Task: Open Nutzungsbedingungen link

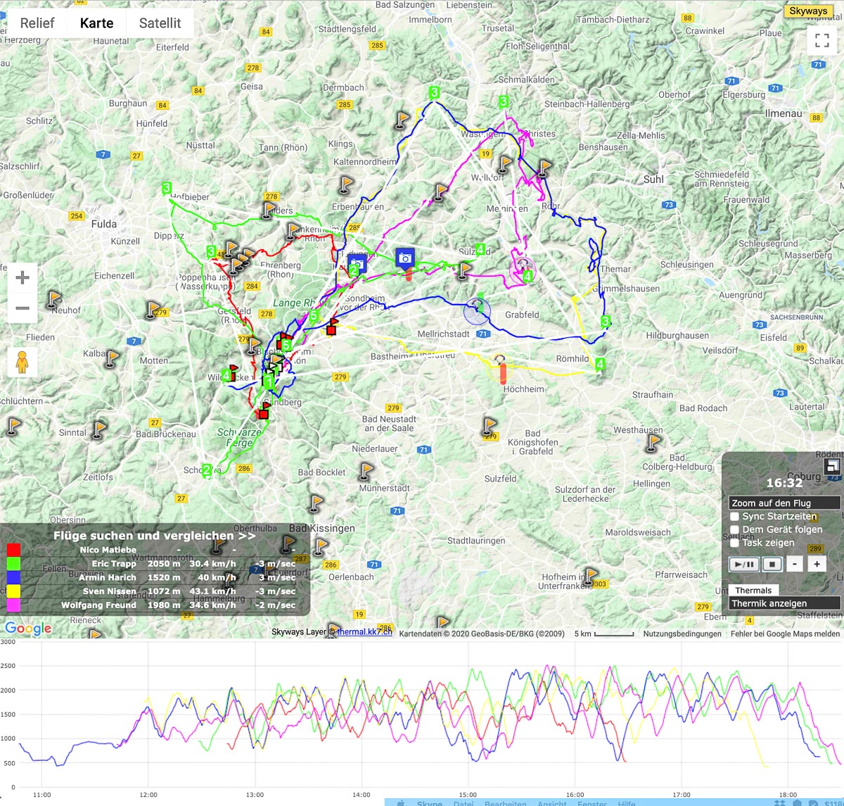Action: (682, 634)
